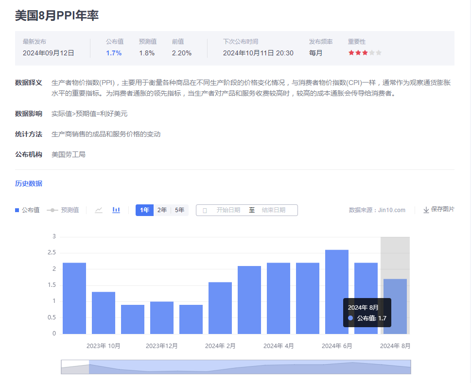
Task: Click the chart range slider selected area
Action: point(249,367)
